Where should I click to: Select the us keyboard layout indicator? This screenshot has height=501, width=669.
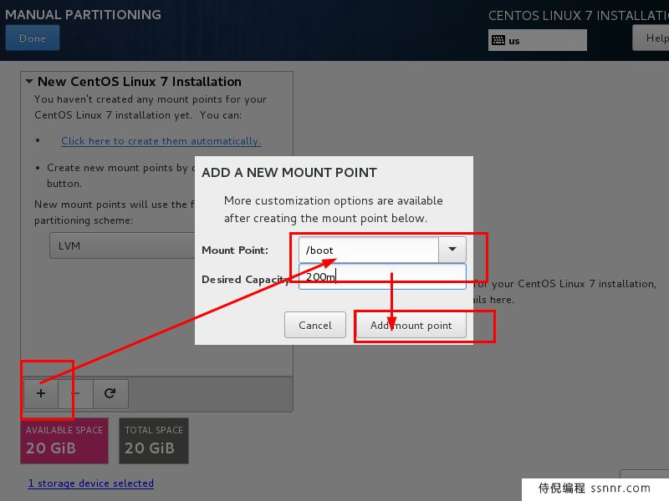(x=537, y=40)
